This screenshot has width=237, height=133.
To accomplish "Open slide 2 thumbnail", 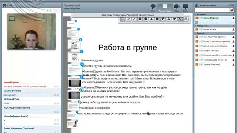I will (73, 33).
